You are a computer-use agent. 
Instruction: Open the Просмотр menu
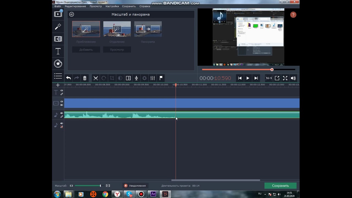(95, 6)
